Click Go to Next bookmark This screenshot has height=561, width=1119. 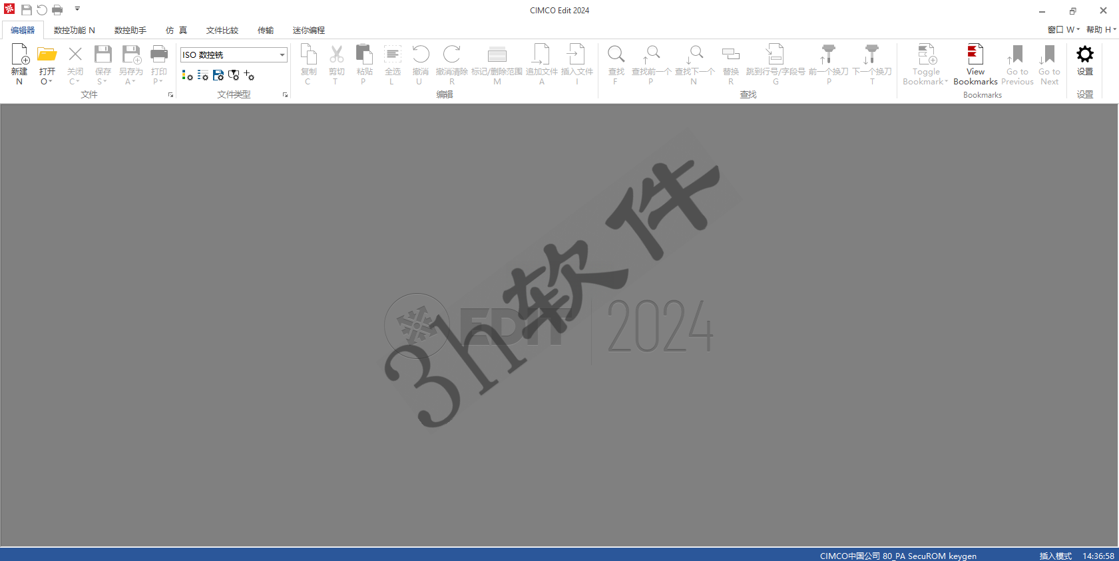point(1049,64)
